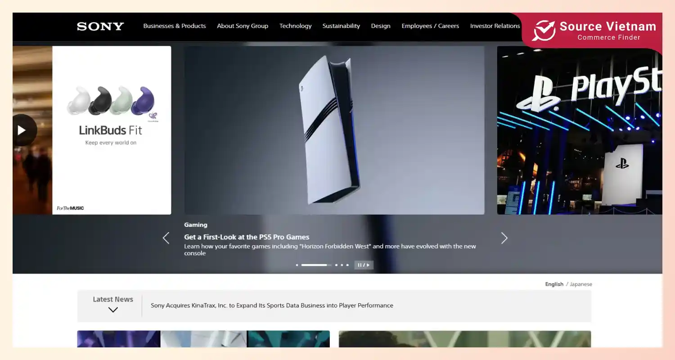
Task: Switch site language to Japanese
Action: click(x=581, y=284)
